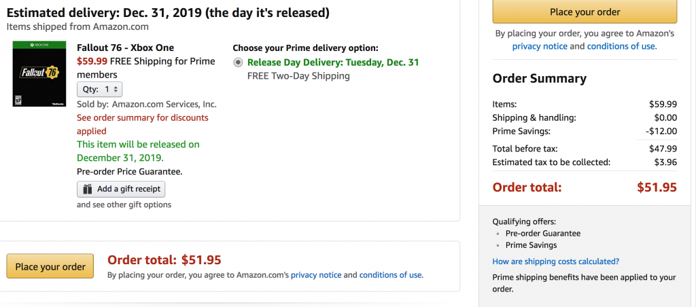Screen dimensions: 696x307
Task: Open the 'and see other gift options' link
Action: 124,204
